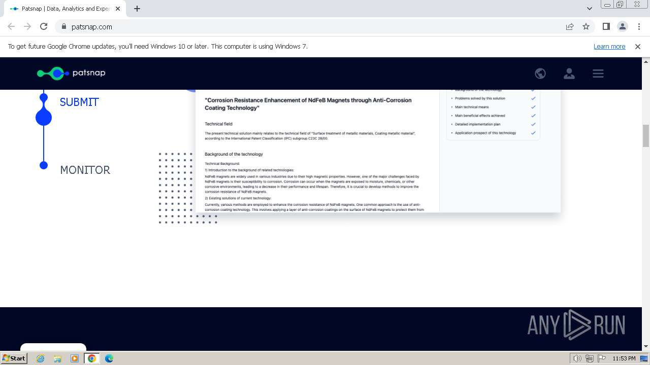The height and width of the screenshot is (365, 650).
Task: Open Chrome three-dot menu
Action: 639,26
